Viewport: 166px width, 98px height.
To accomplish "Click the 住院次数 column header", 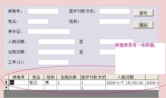I will click(69, 77).
